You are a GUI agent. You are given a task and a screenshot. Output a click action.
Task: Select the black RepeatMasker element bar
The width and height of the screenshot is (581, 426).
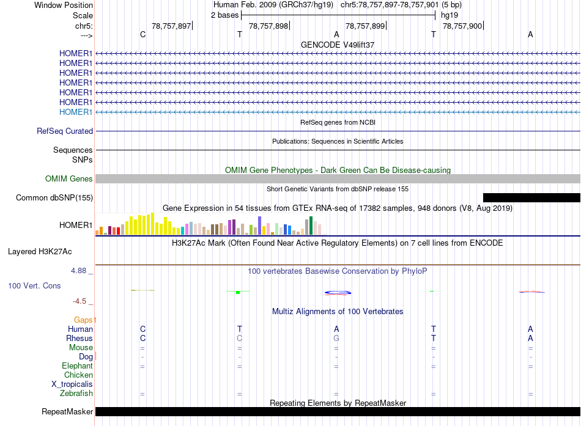click(338, 411)
